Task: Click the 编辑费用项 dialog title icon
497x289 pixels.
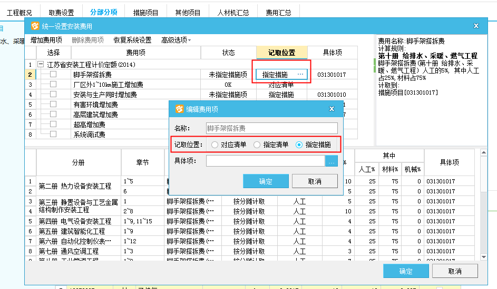Action: point(179,109)
